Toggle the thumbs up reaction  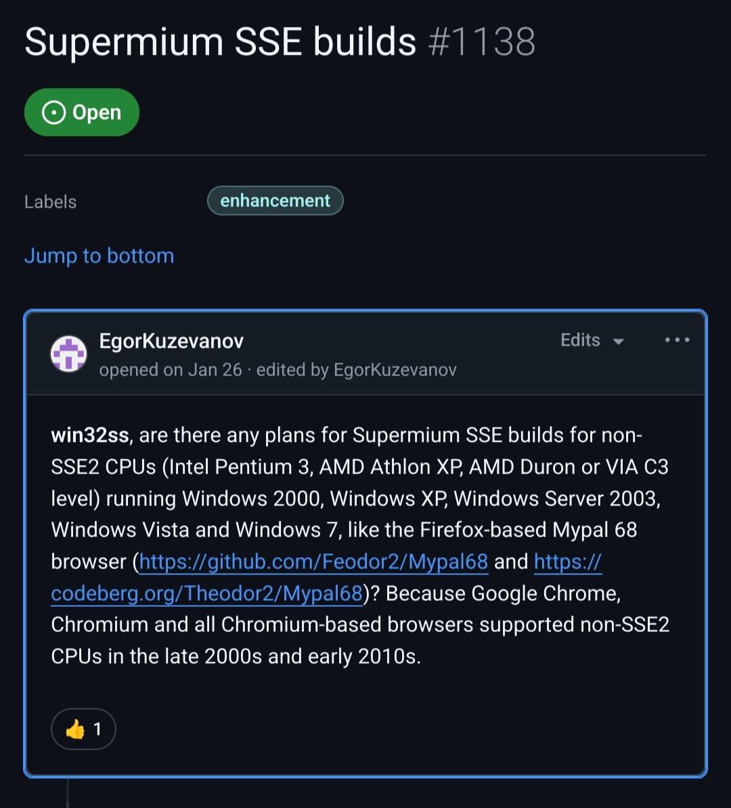click(83, 729)
